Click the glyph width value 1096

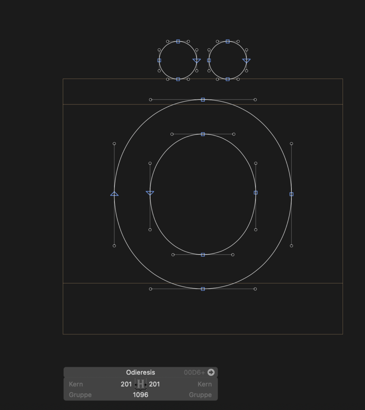[x=140, y=395]
